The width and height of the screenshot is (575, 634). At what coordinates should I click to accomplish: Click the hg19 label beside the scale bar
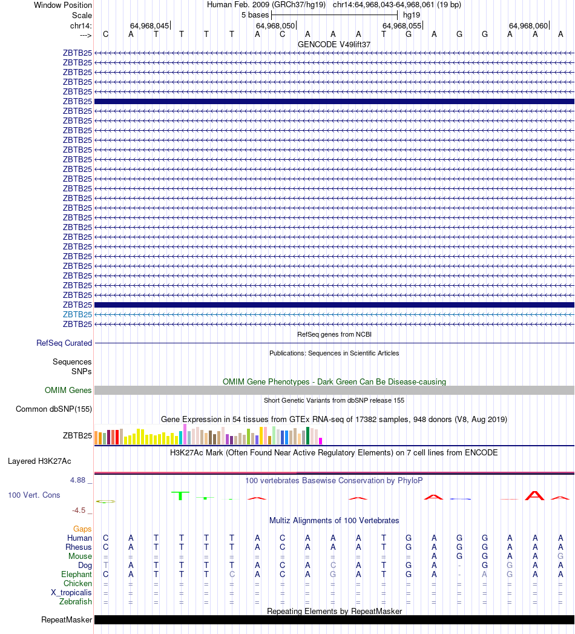(412, 15)
